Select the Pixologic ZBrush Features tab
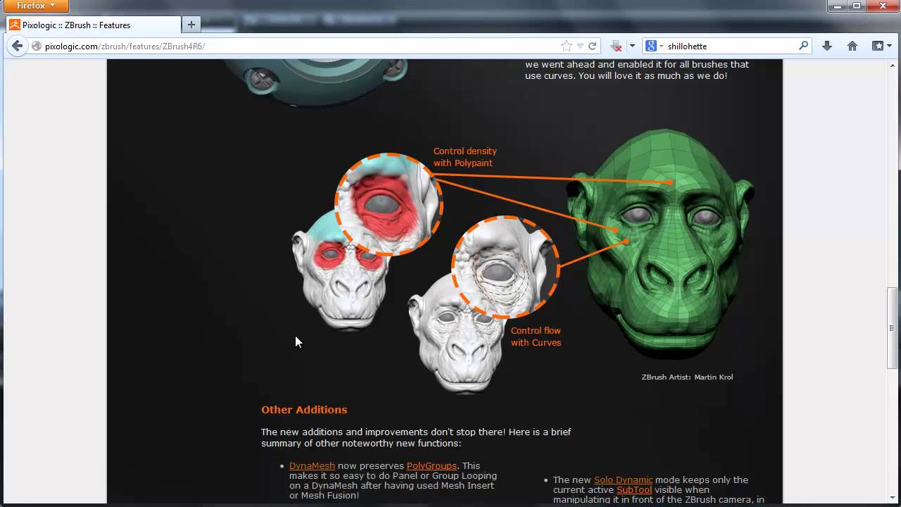The width and height of the screenshot is (901, 507). click(93, 25)
